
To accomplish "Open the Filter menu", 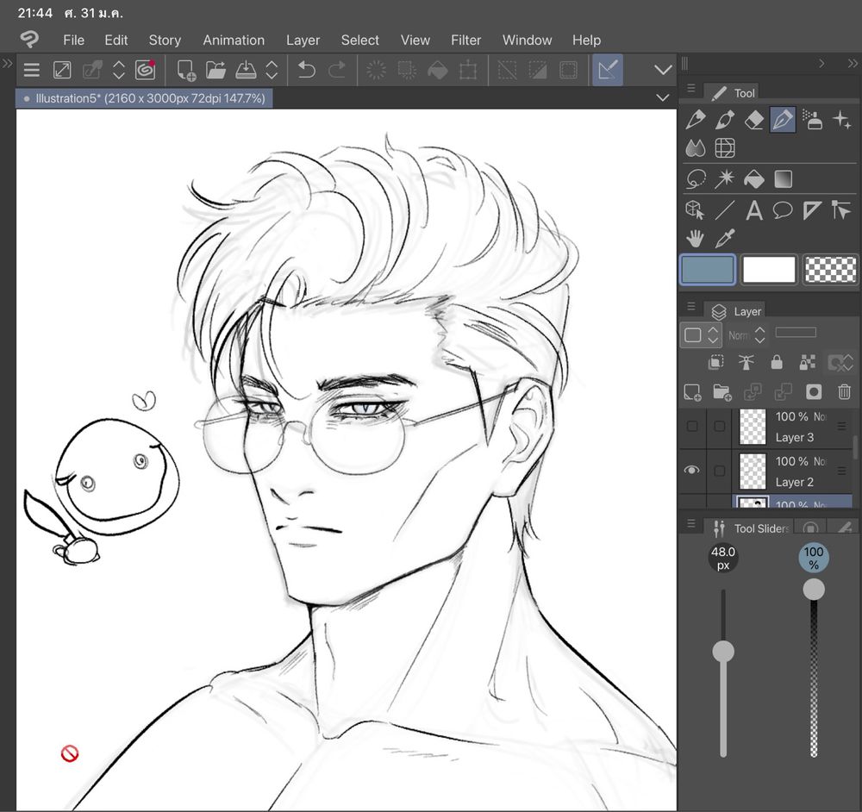I will (x=465, y=41).
